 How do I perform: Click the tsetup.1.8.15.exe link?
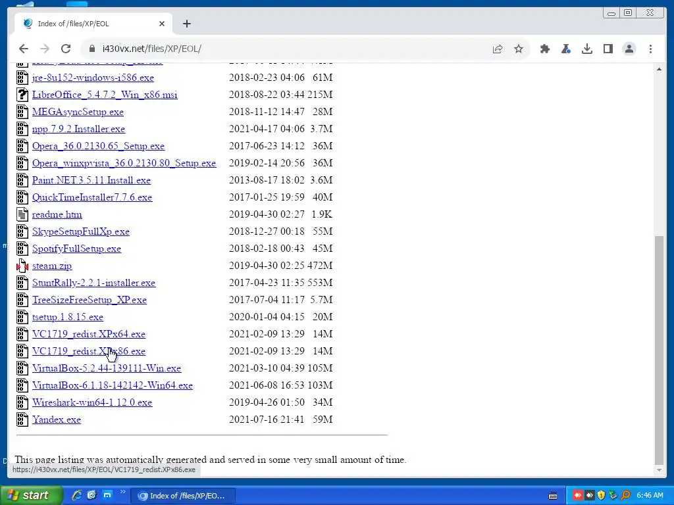(68, 317)
